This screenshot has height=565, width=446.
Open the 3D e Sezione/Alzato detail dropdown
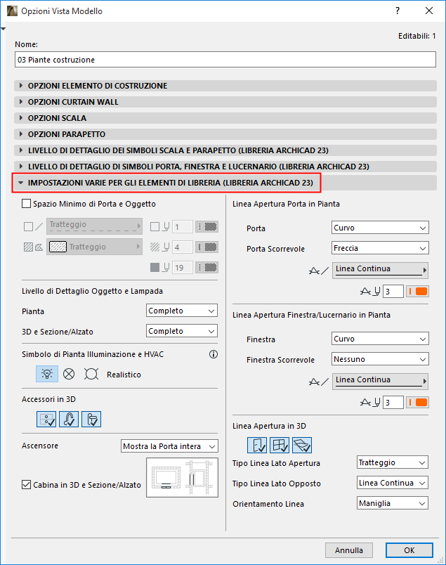(182, 331)
